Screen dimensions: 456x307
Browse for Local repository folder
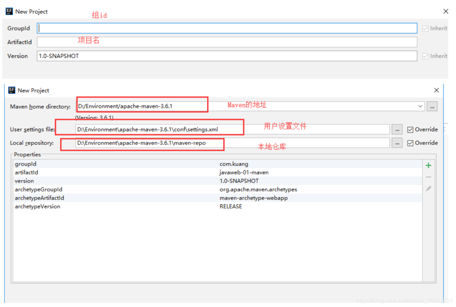pyautogui.click(x=397, y=143)
